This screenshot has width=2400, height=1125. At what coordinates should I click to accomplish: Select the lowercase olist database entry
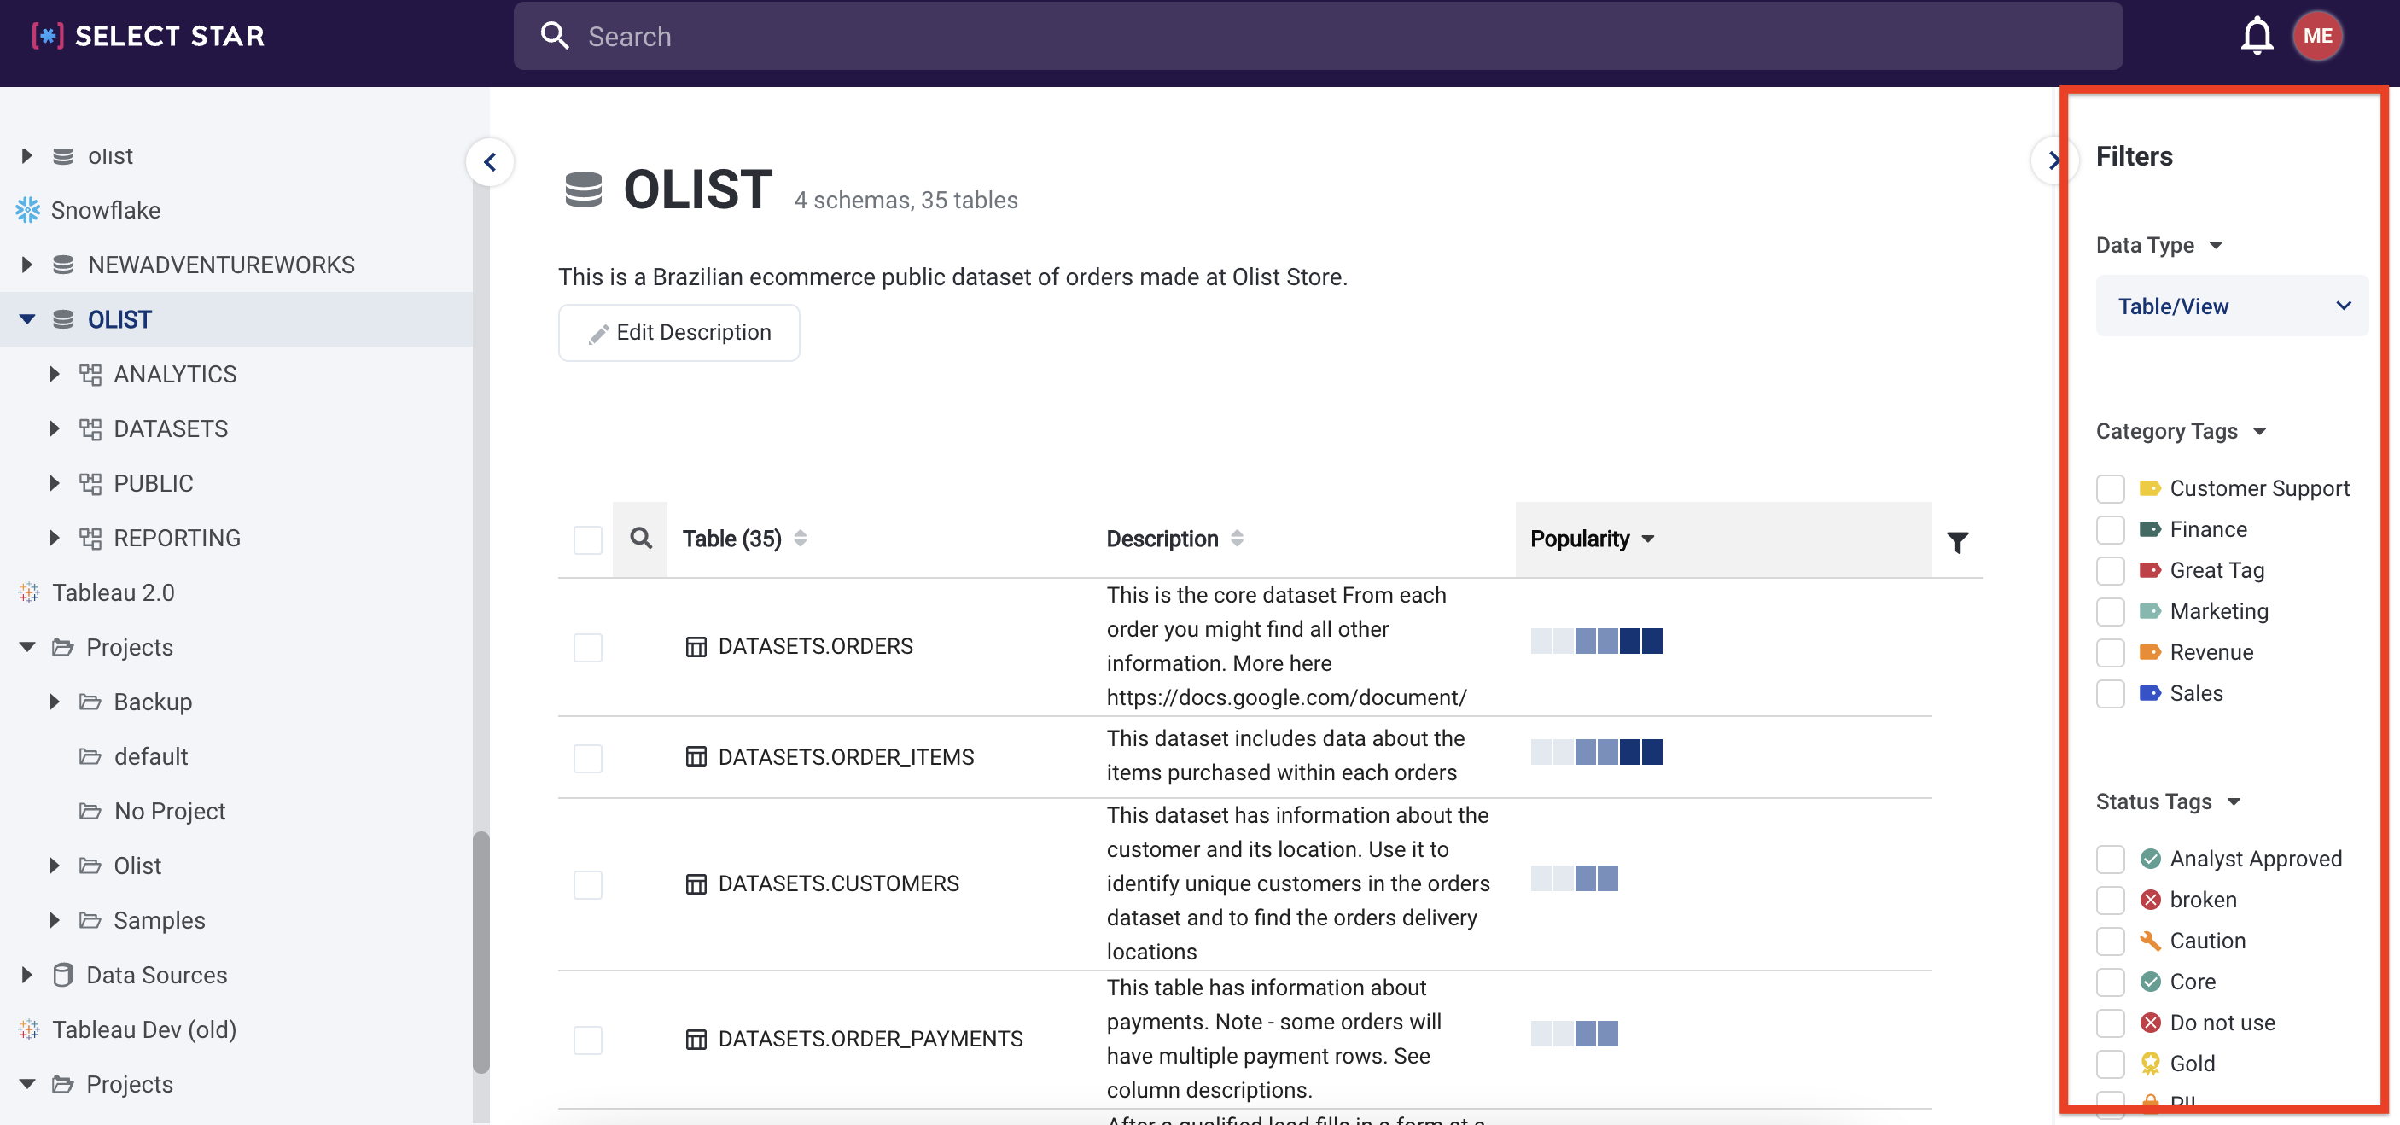[110, 155]
